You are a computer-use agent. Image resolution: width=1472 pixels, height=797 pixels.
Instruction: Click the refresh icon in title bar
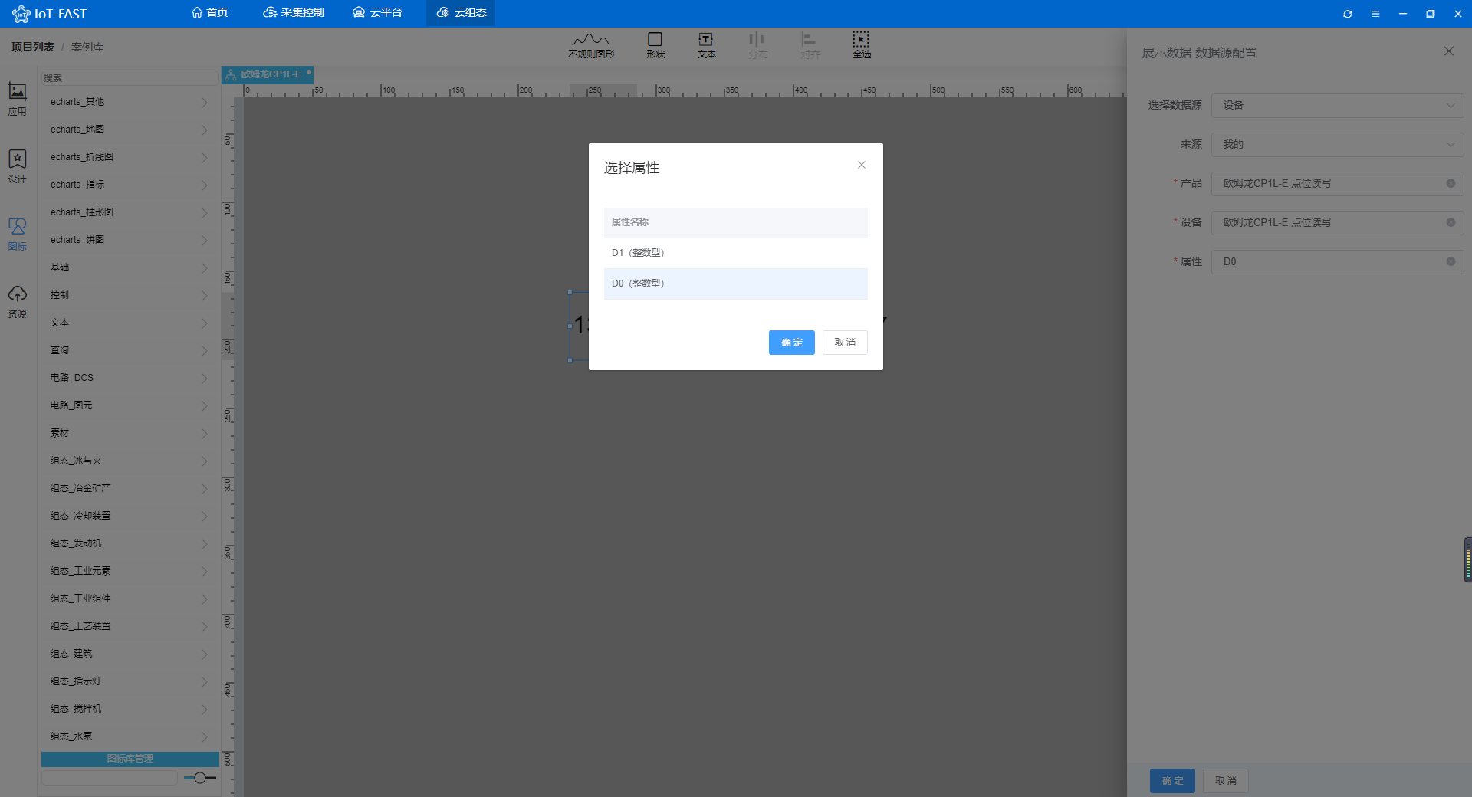[x=1348, y=14]
